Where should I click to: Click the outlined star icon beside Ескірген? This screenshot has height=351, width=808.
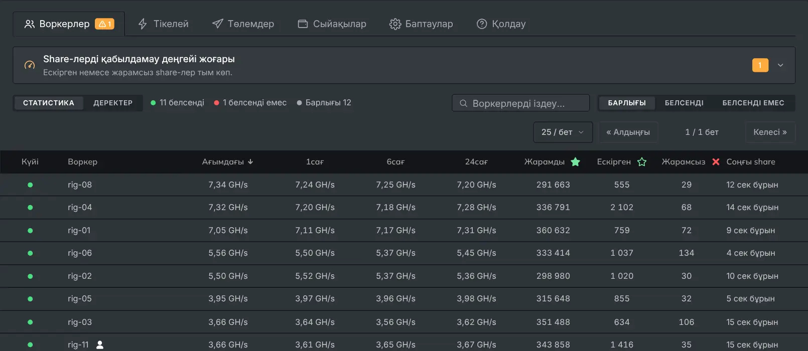coord(642,162)
